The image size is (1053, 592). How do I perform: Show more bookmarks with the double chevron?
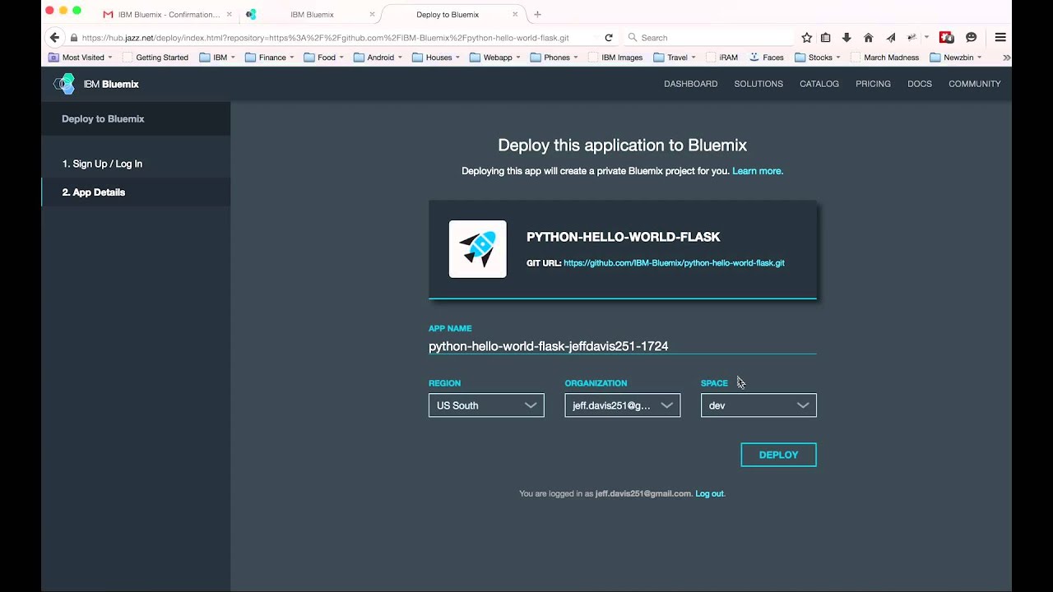click(x=1006, y=58)
